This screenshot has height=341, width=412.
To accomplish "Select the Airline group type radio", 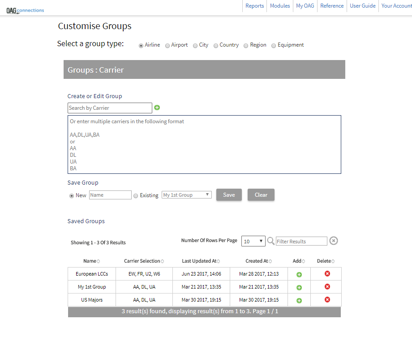I will tap(141, 46).
